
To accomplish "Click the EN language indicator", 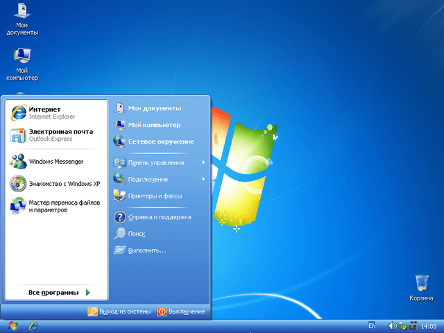I will point(371,325).
